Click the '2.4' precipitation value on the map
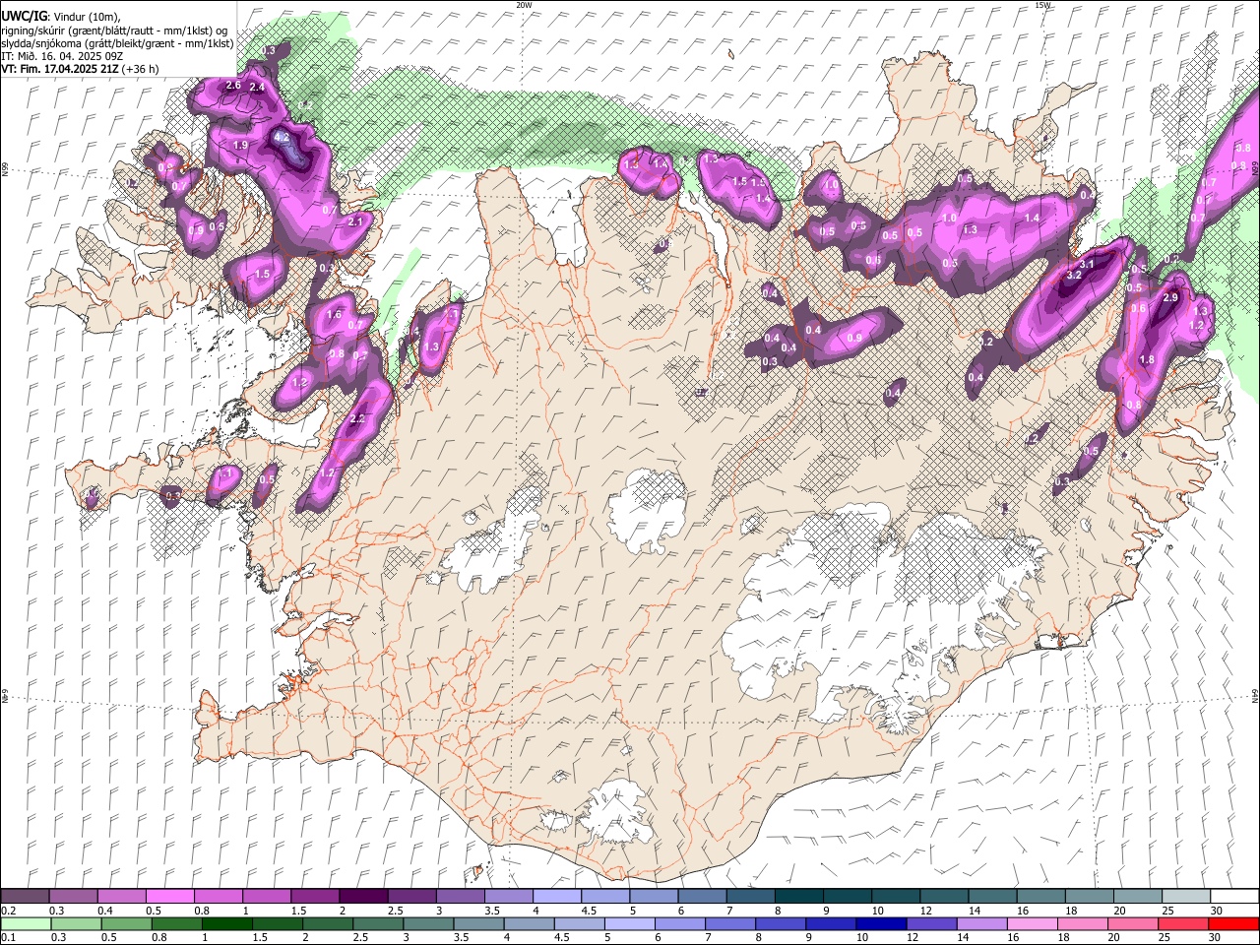The width and height of the screenshot is (1260, 945). pos(258,88)
